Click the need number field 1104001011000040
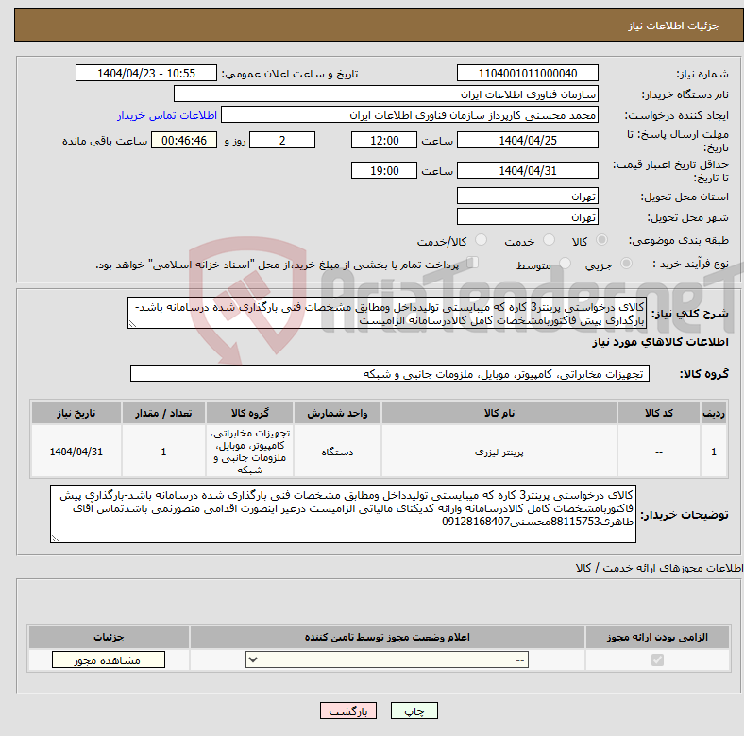The width and height of the screenshot is (744, 736). (527, 73)
